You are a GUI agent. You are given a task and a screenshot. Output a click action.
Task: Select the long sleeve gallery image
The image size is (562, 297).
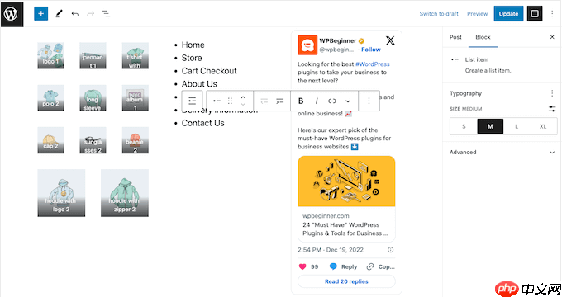(93, 97)
